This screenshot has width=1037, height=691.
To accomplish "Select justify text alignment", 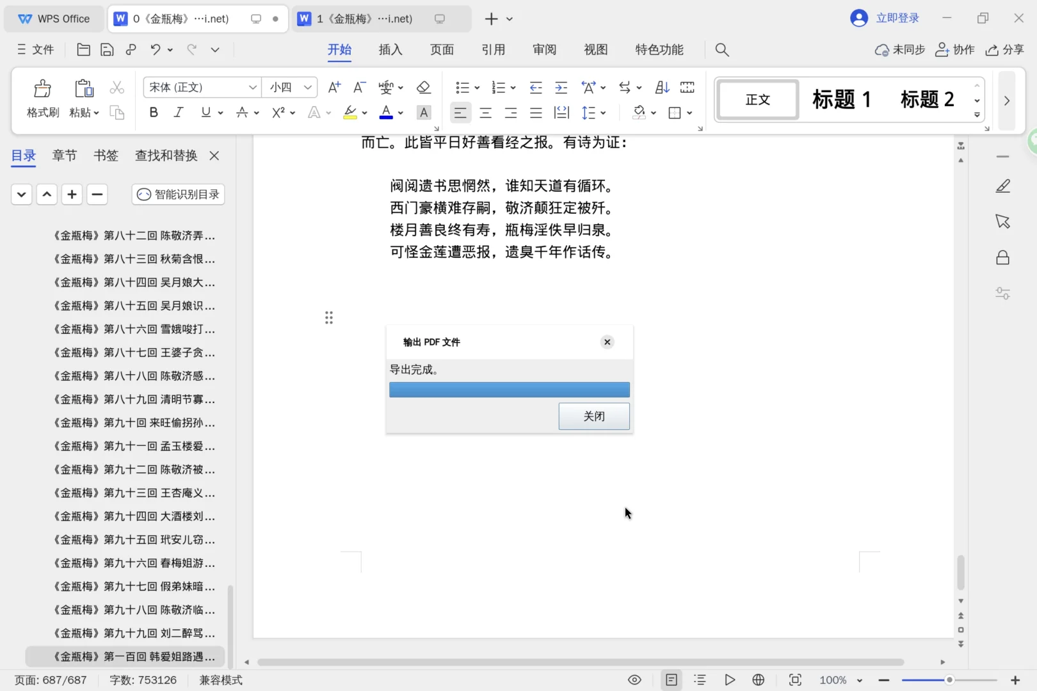I will [x=536, y=113].
